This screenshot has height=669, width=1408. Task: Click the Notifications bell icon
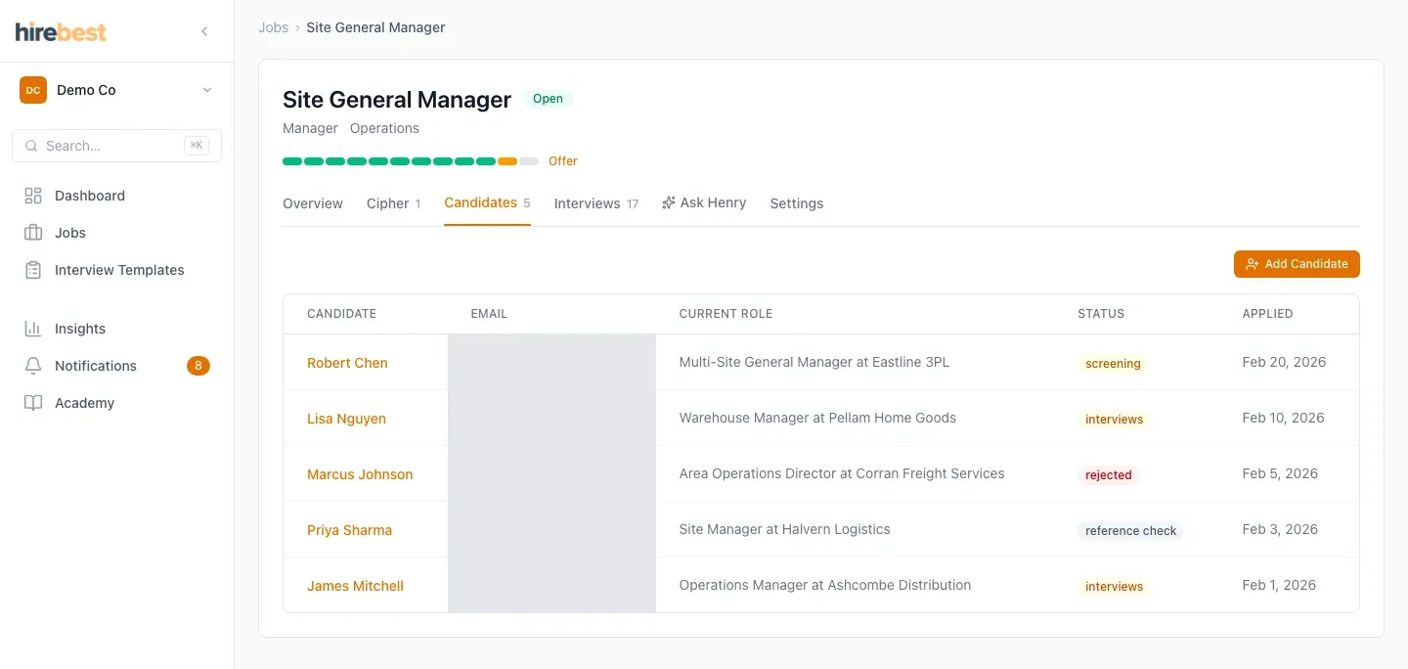point(33,366)
